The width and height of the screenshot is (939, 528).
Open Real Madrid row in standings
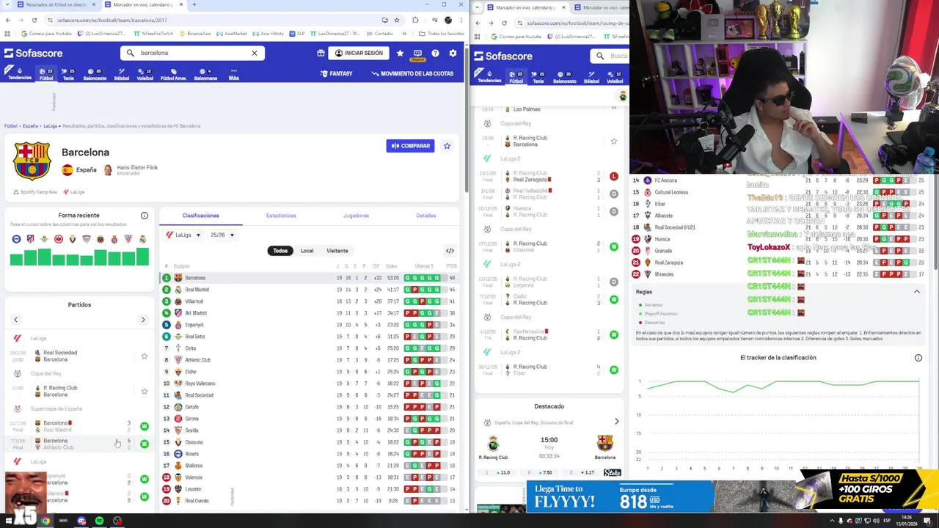click(x=309, y=290)
